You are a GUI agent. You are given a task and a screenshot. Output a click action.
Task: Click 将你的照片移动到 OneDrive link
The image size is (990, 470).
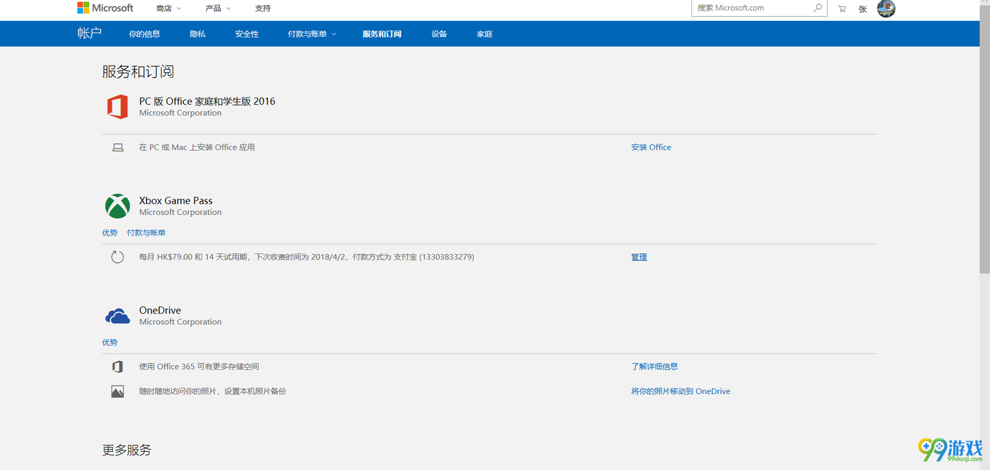[681, 391]
